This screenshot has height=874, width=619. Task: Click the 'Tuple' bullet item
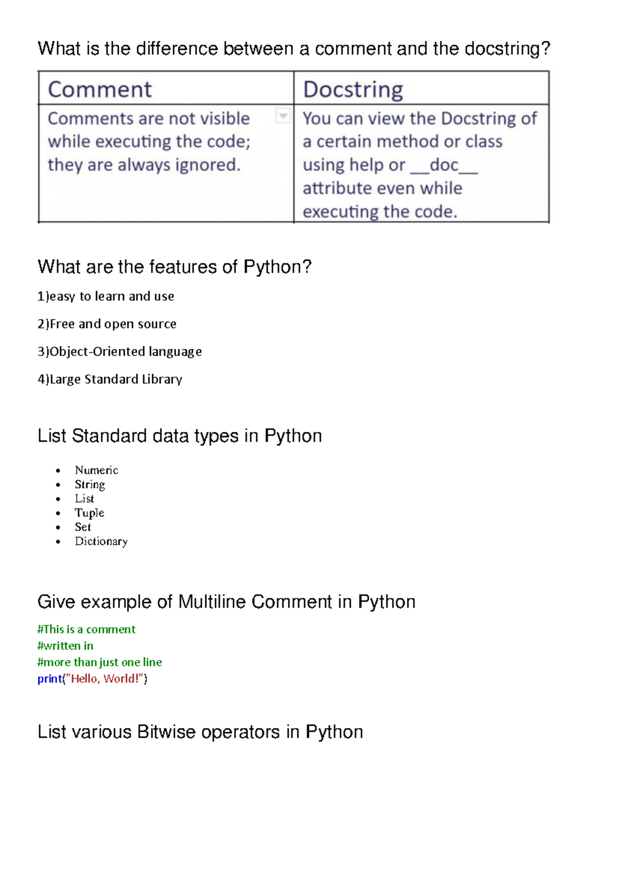(x=89, y=513)
